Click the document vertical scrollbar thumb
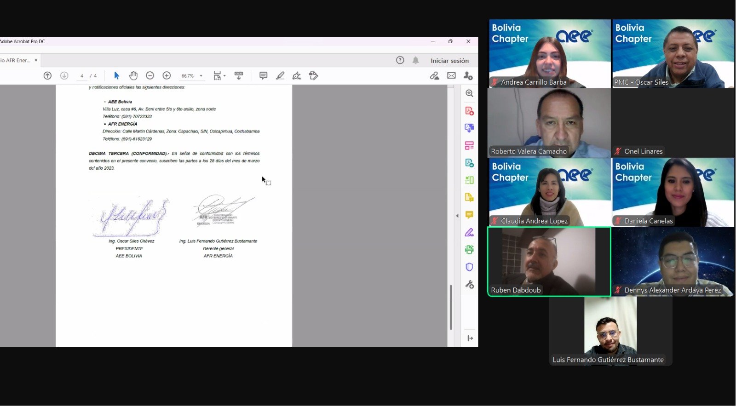736x407 pixels. tap(451, 307)
